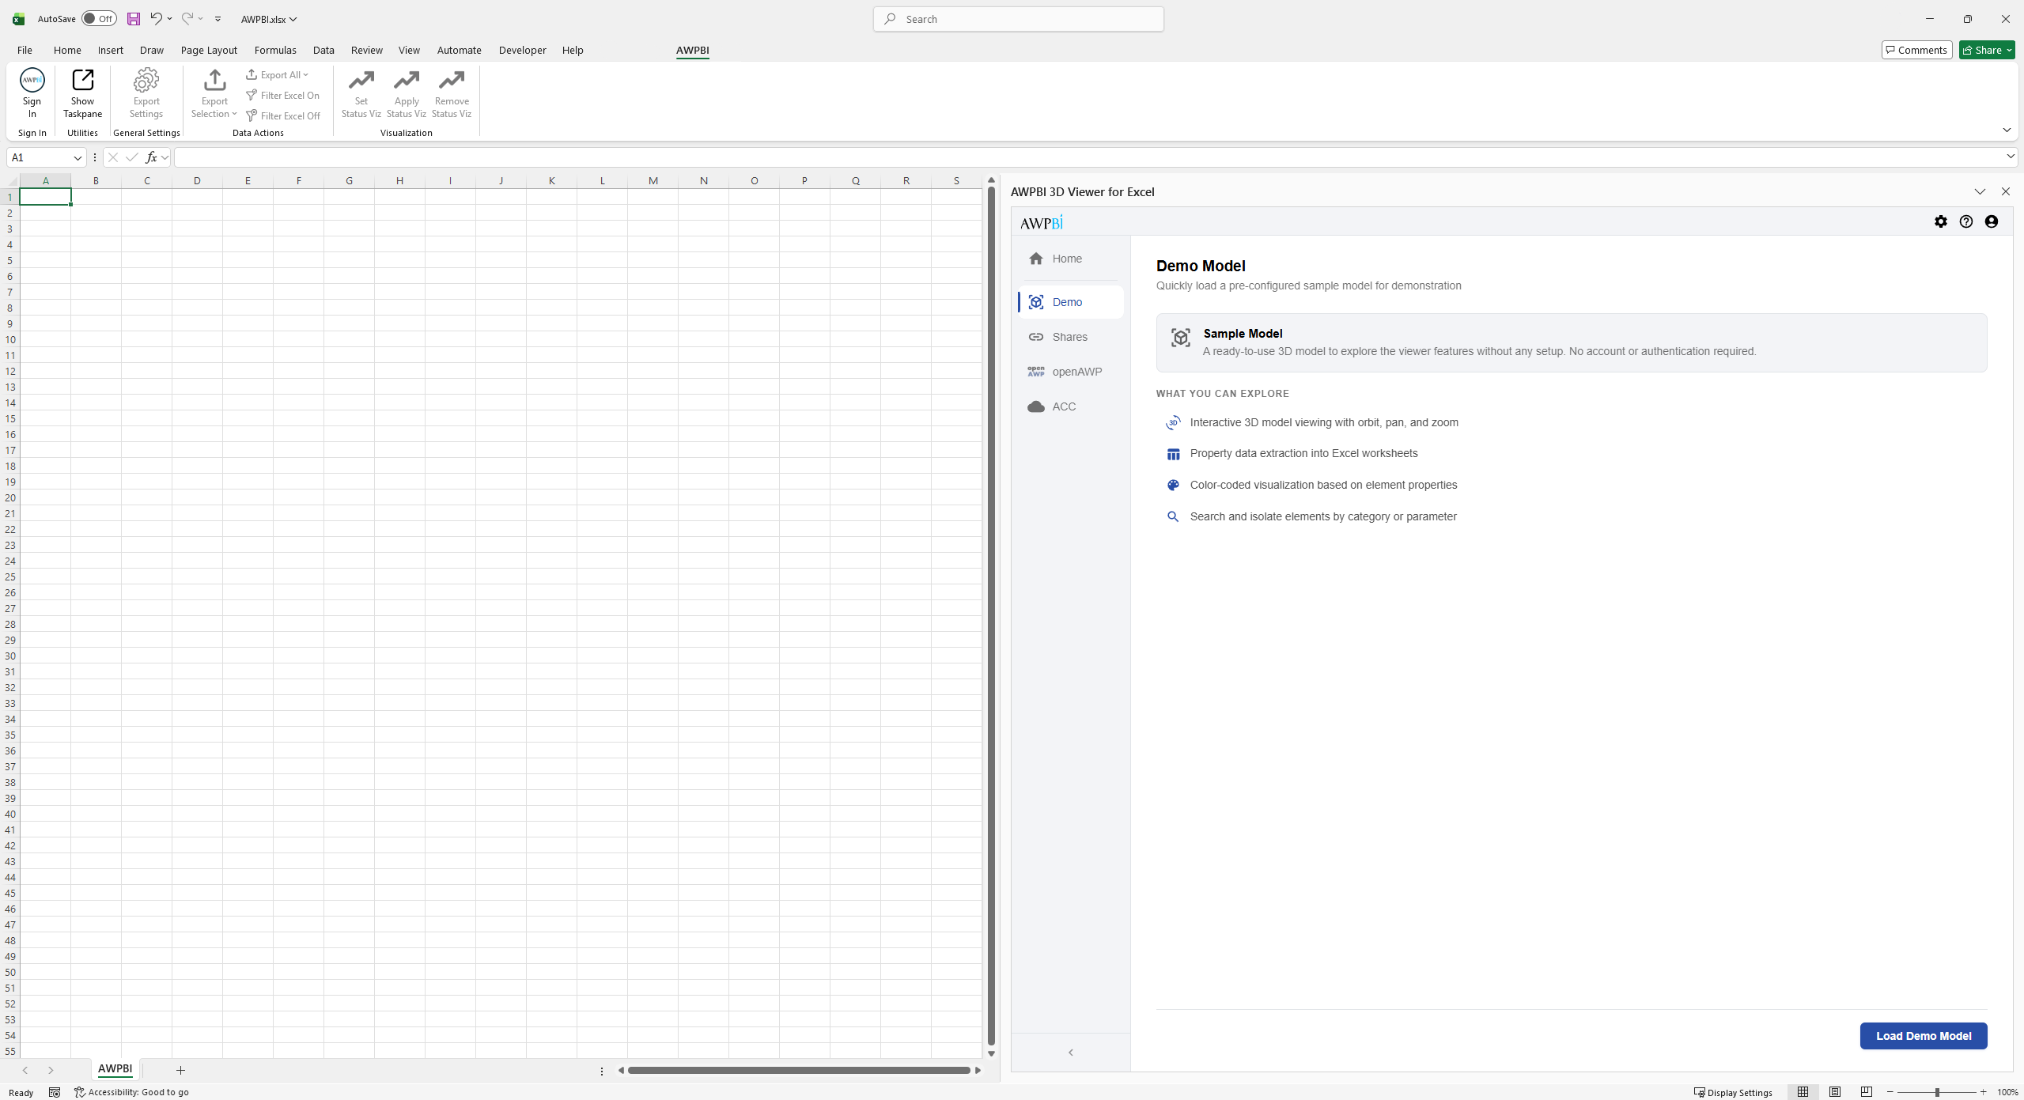Switch to the Home ribbon tab
The image size is (2024, 1100).
tap(67, 50)
